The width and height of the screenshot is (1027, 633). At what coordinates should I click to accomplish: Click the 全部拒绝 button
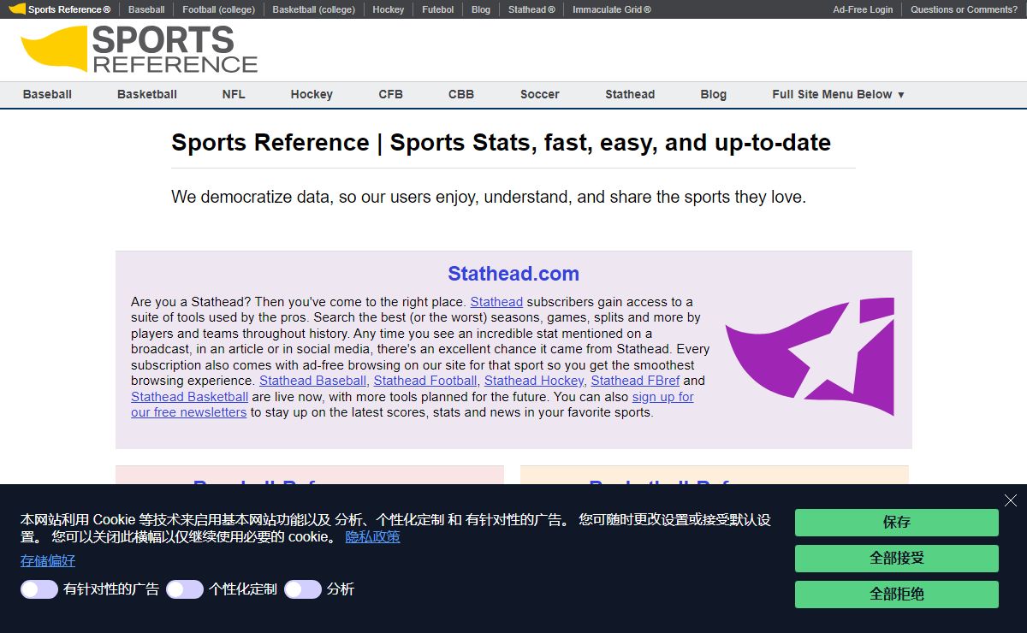click(897, 595)
